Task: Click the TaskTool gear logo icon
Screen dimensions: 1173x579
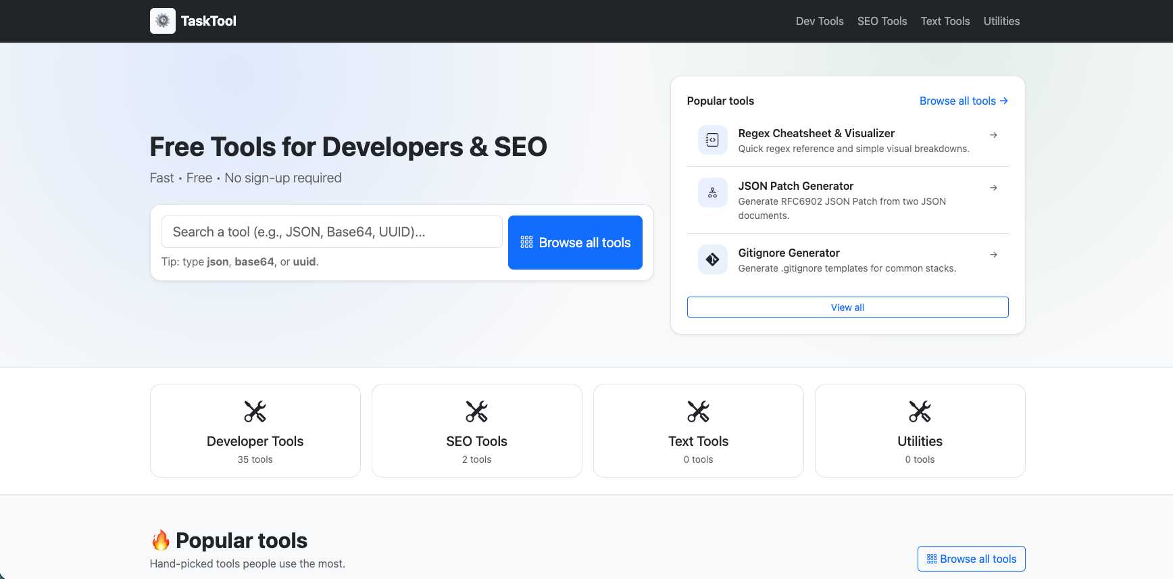Action: click(x=163, y=21)
